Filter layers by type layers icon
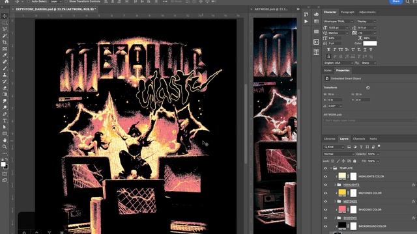The height and width of the screenshot is (234, 417). click(x=361, y=147)
